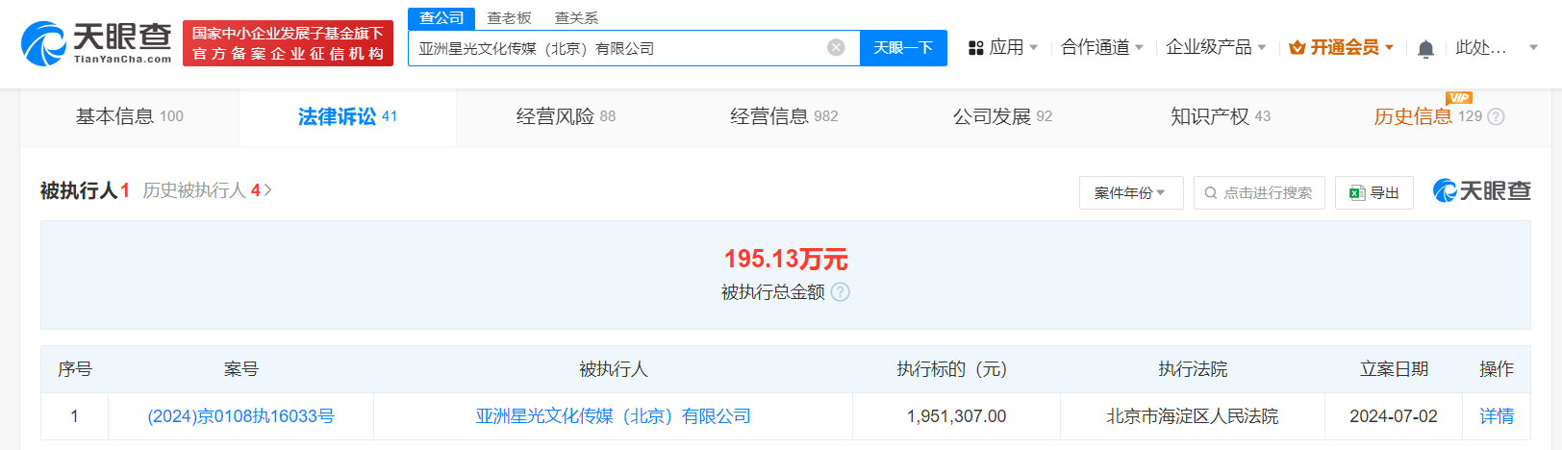Click the 点击进行搜索 field
The height and width of the screenshot is (450, 1562).
point(1259,193)
